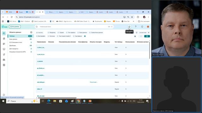Open the globe-shaped left sidebar icon

click(4, 65)
